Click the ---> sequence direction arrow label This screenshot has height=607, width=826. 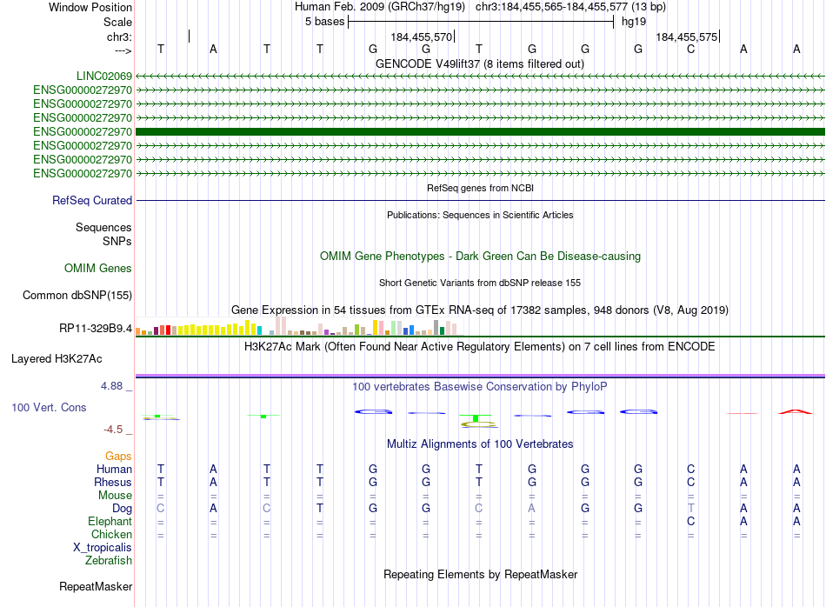(123, 50)
